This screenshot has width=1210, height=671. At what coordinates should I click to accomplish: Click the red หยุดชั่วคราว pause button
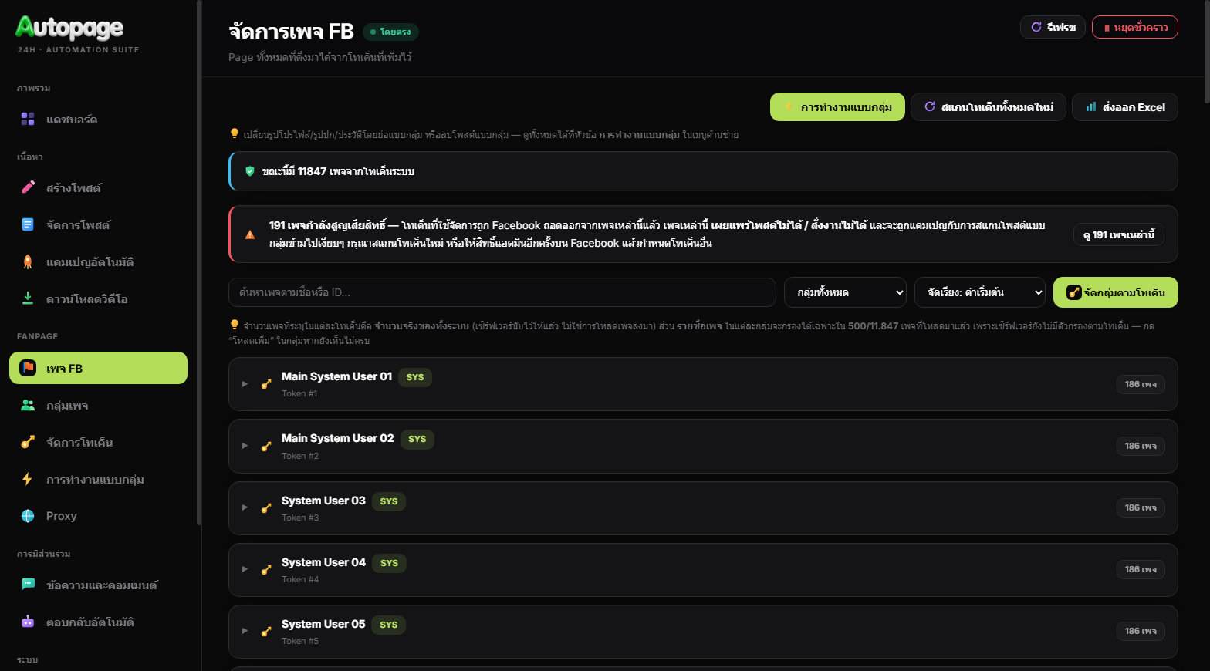coord(1134,27)
